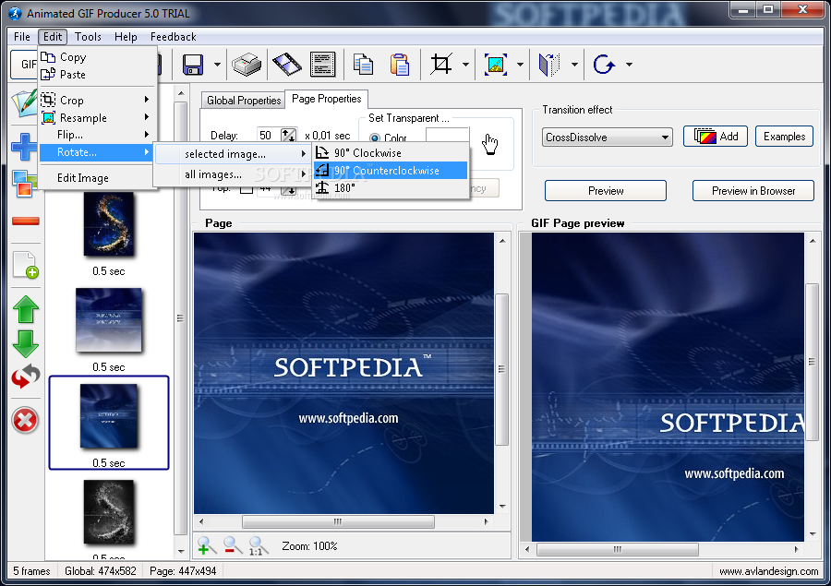Choose 90° Clockwise rotation
Viewport: 831px width, 586px height.
pos(391,153)
